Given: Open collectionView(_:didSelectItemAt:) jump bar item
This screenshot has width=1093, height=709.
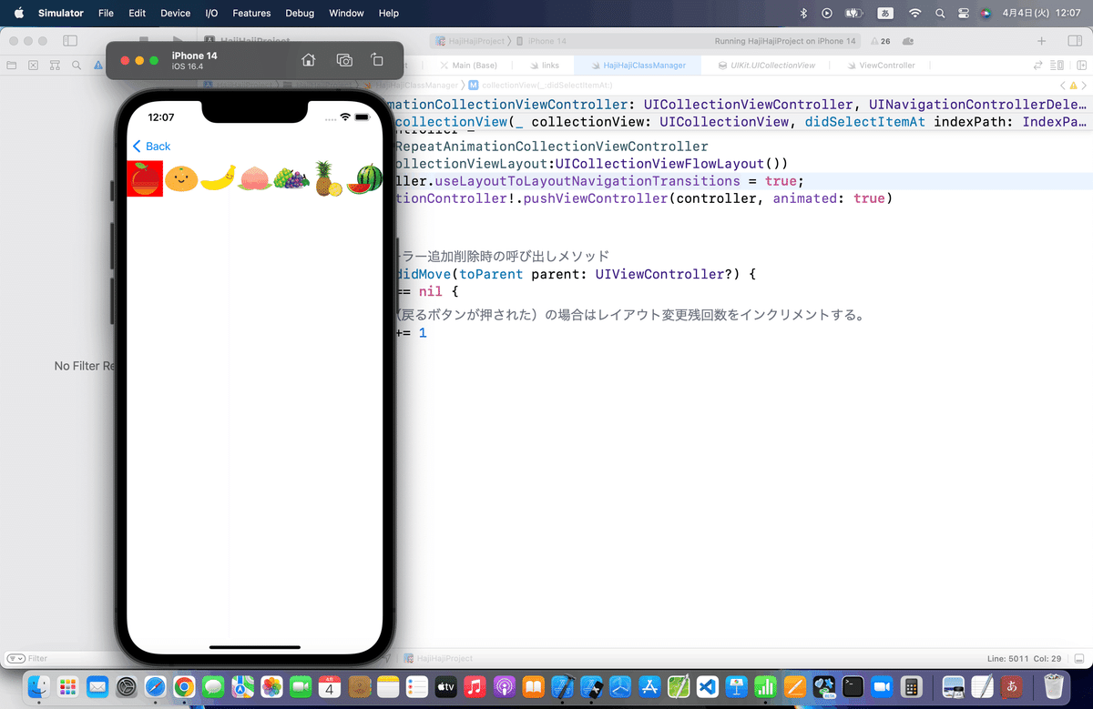Looking at the screenshot, I should point(540,85).
